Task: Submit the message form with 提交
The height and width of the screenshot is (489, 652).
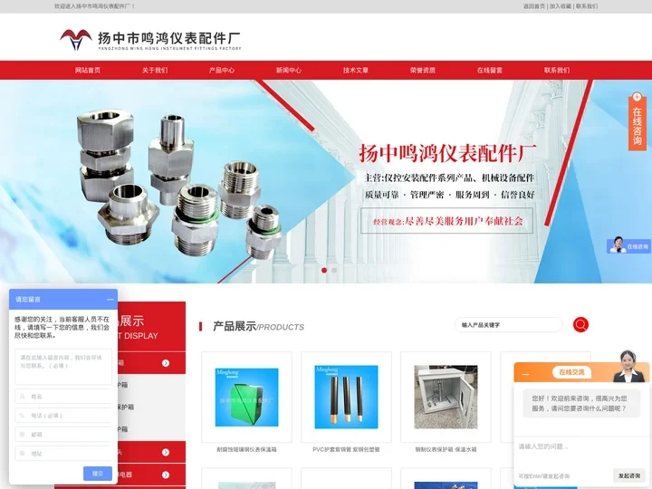Action: coord(98,474)
